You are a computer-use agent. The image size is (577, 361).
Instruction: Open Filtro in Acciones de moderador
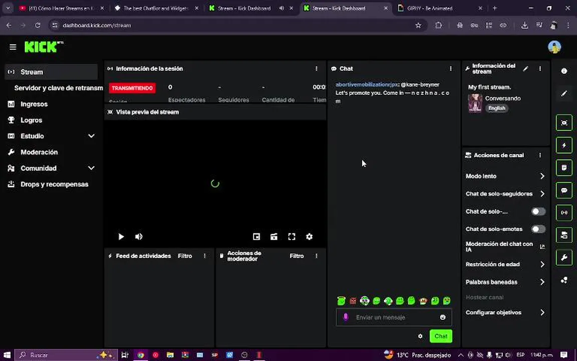click(297, 256)
